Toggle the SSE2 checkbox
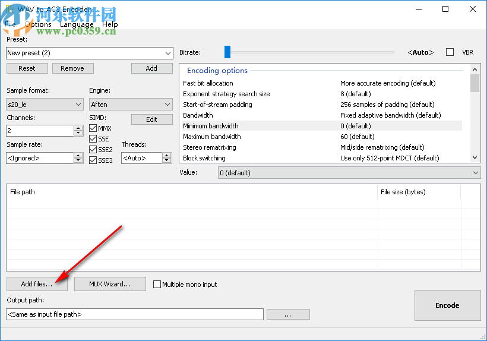 click(93, 149)
